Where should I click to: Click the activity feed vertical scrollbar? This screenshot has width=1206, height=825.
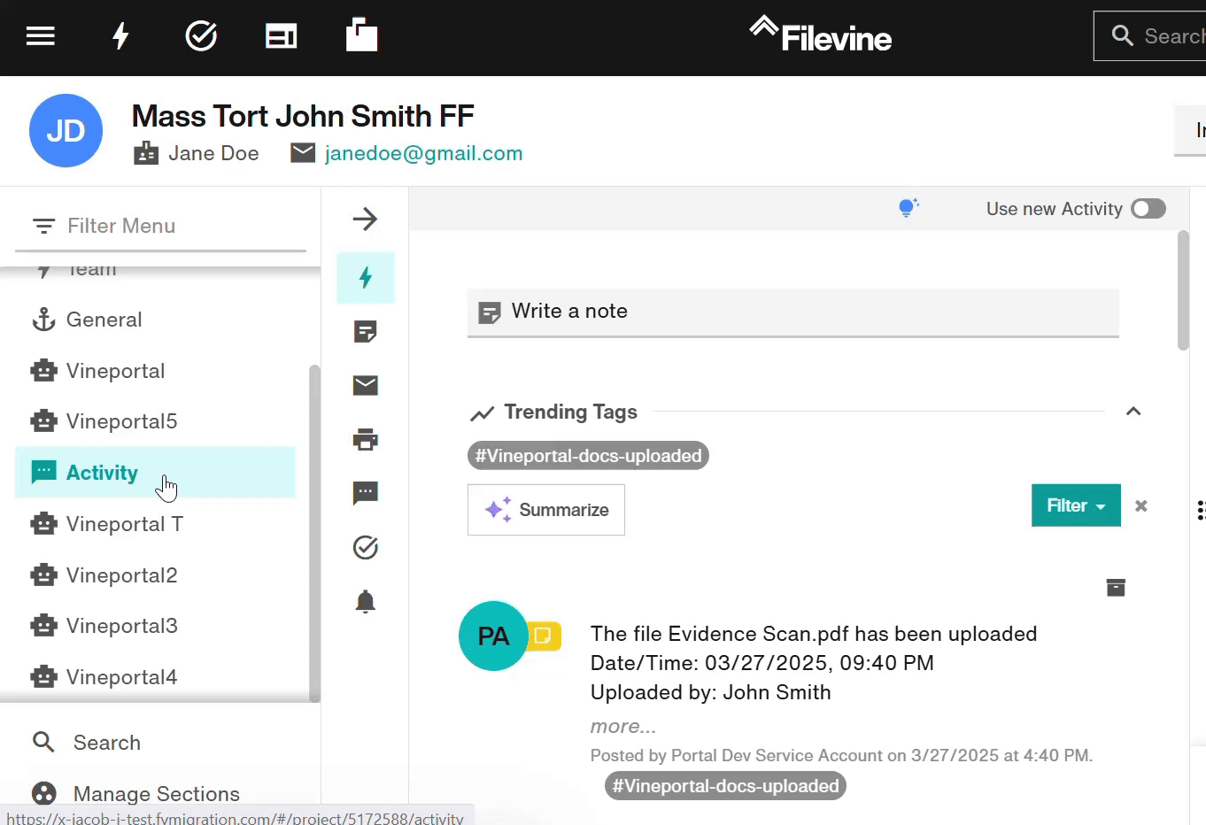click(x=1183, y=290)
